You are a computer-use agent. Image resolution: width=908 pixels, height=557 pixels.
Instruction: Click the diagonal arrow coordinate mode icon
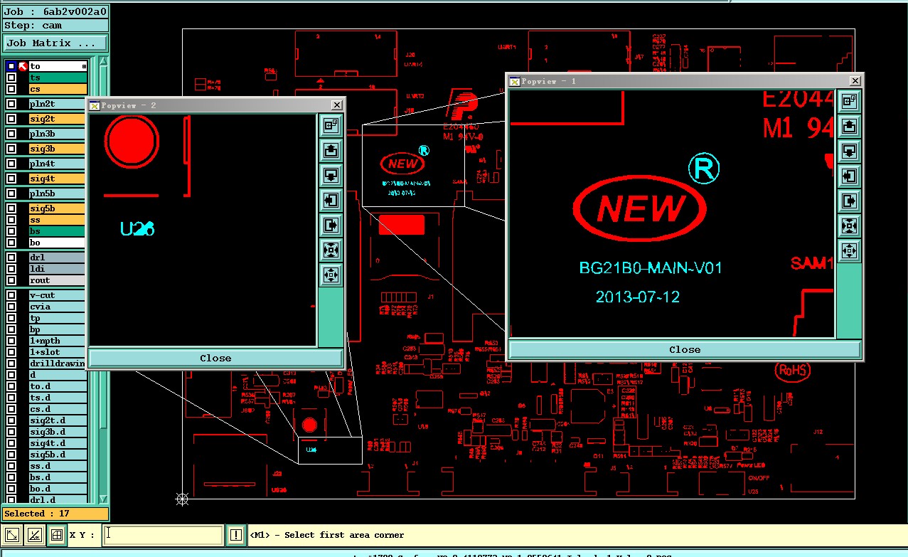tap(12, 535)
